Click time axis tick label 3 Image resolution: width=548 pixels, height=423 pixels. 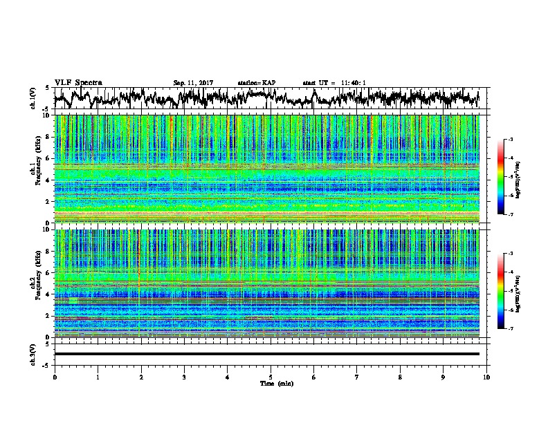184,377
